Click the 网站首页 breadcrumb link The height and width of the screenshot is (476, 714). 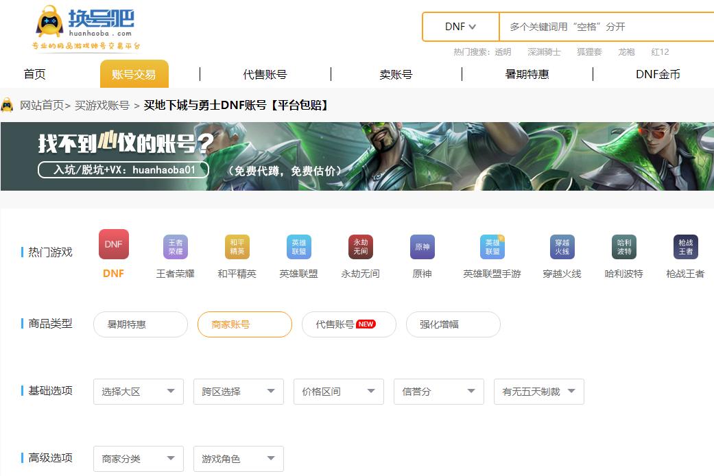(43, 104)
